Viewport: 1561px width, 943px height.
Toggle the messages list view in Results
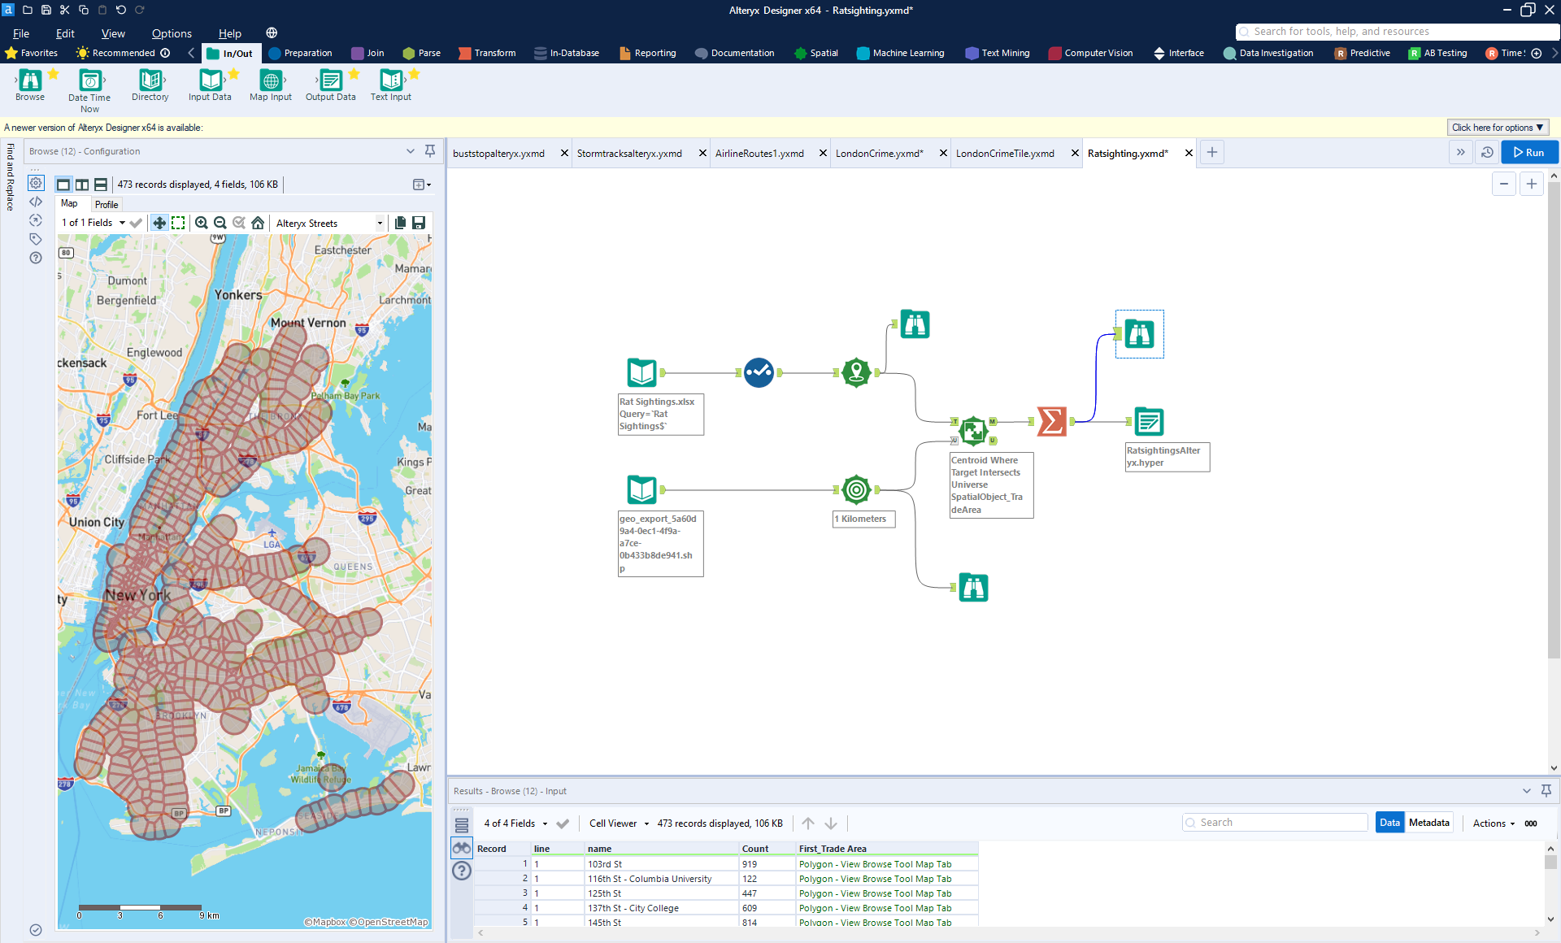[462, 826]
